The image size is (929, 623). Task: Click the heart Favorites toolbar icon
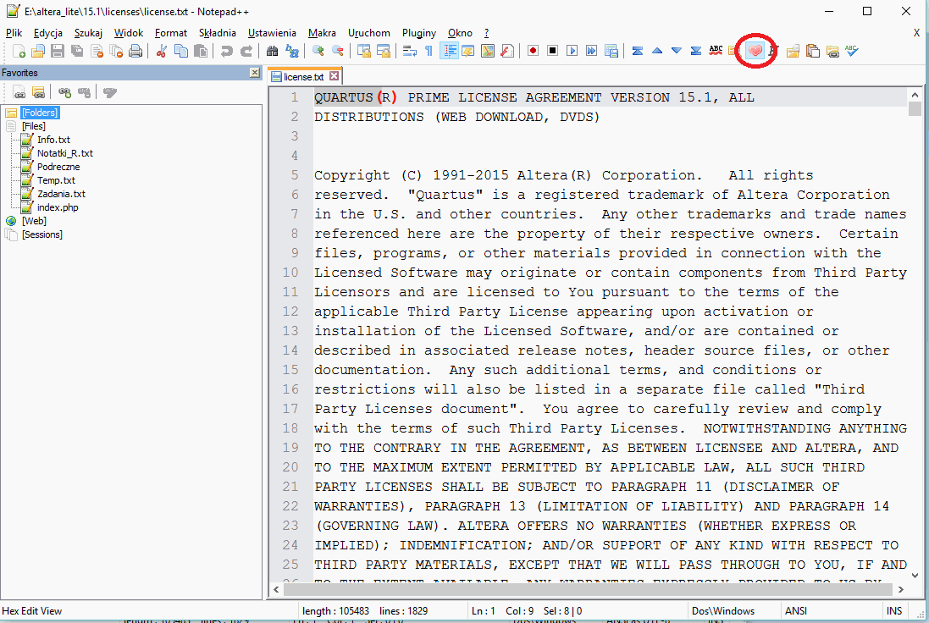click(755, 51)
